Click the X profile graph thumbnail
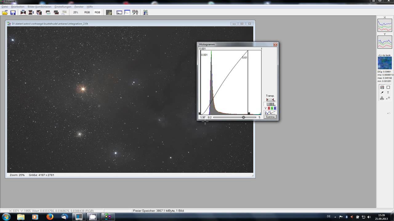This screenshot has height=221, width=394. coord(385,25)
